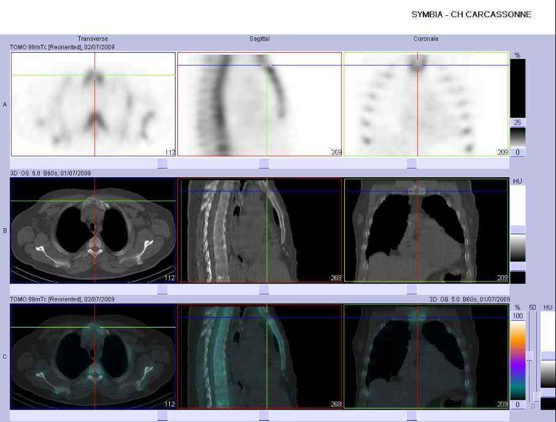Image resolution: width=556 pixels, height=422 pixels.
Task: Select the CT transverse view in row B
Action: [93, 230]
